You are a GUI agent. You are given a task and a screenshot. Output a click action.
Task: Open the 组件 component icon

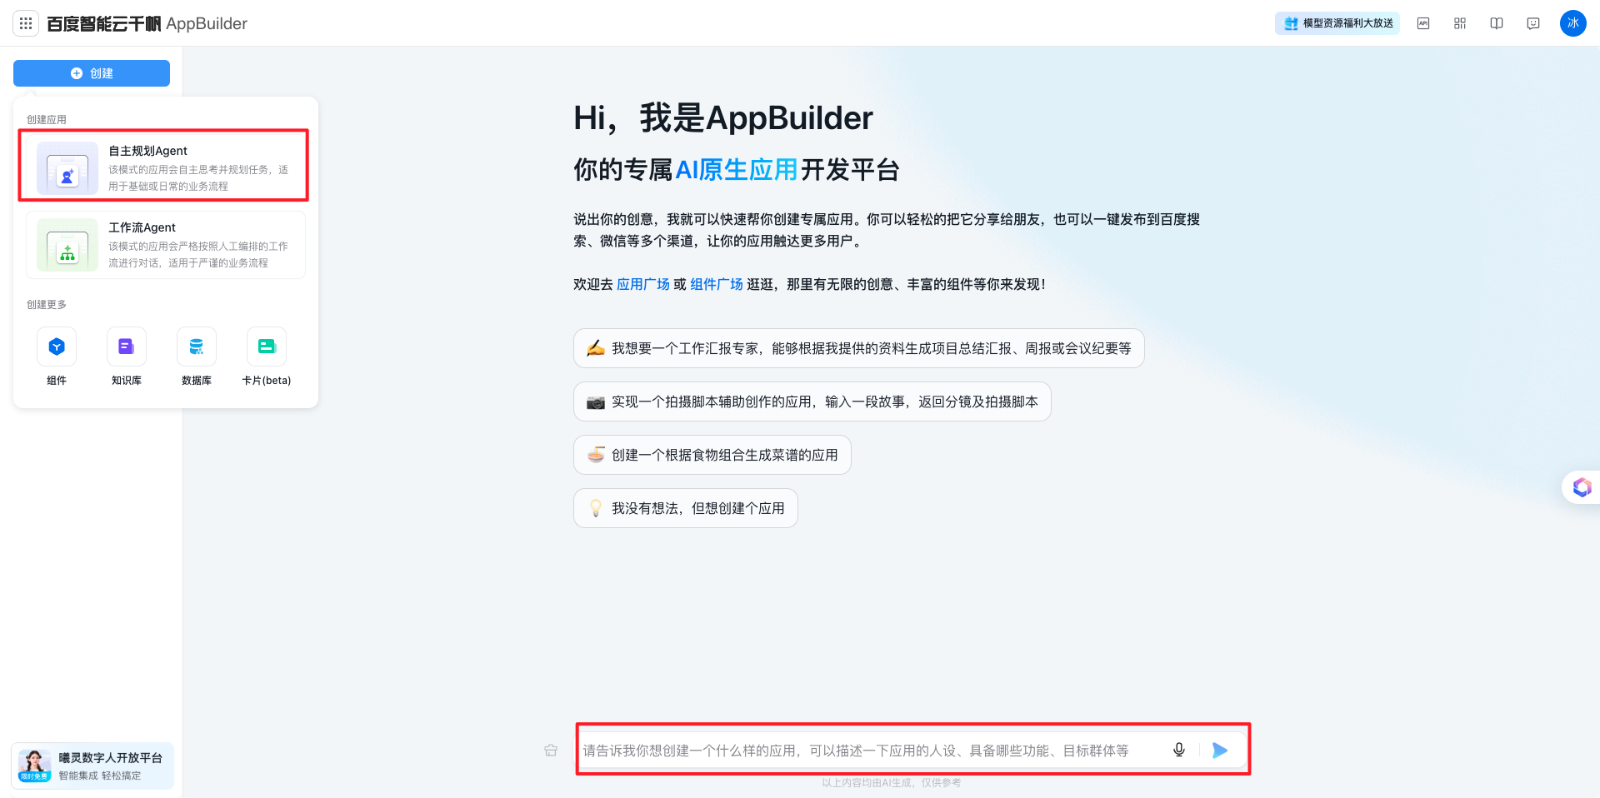coord(57,347)
